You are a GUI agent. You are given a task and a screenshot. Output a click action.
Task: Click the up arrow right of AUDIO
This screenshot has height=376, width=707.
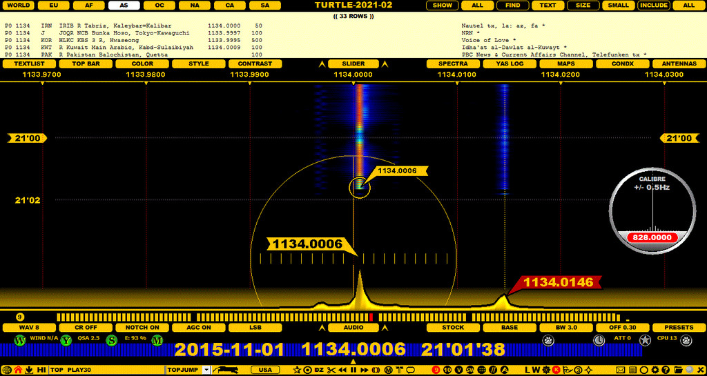[385, 328]
